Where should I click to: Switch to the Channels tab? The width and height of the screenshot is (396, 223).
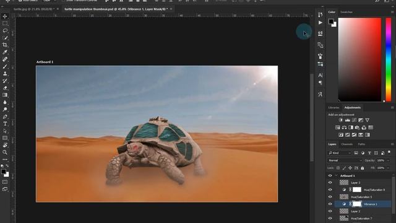tap(346, 144)
